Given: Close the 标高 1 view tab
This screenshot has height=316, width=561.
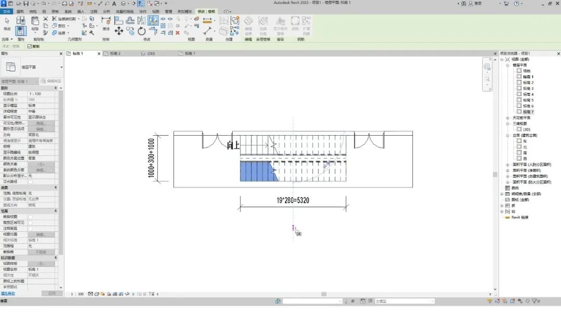Looking at the screenshot, I should pyautogui.click(x=99, y=54).
